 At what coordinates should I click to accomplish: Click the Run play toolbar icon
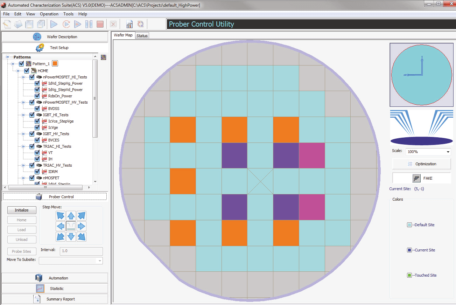point(54,24)
